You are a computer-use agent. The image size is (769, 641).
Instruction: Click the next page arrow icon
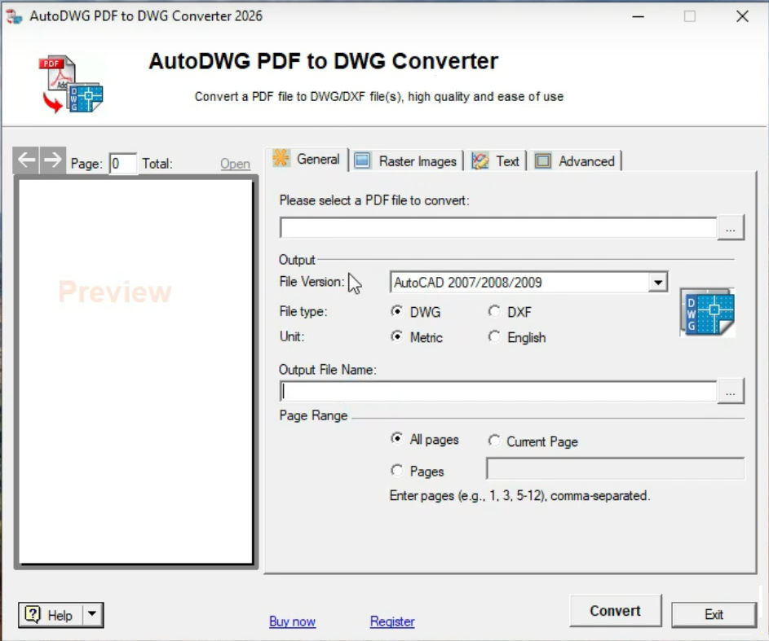click(51, 160)
